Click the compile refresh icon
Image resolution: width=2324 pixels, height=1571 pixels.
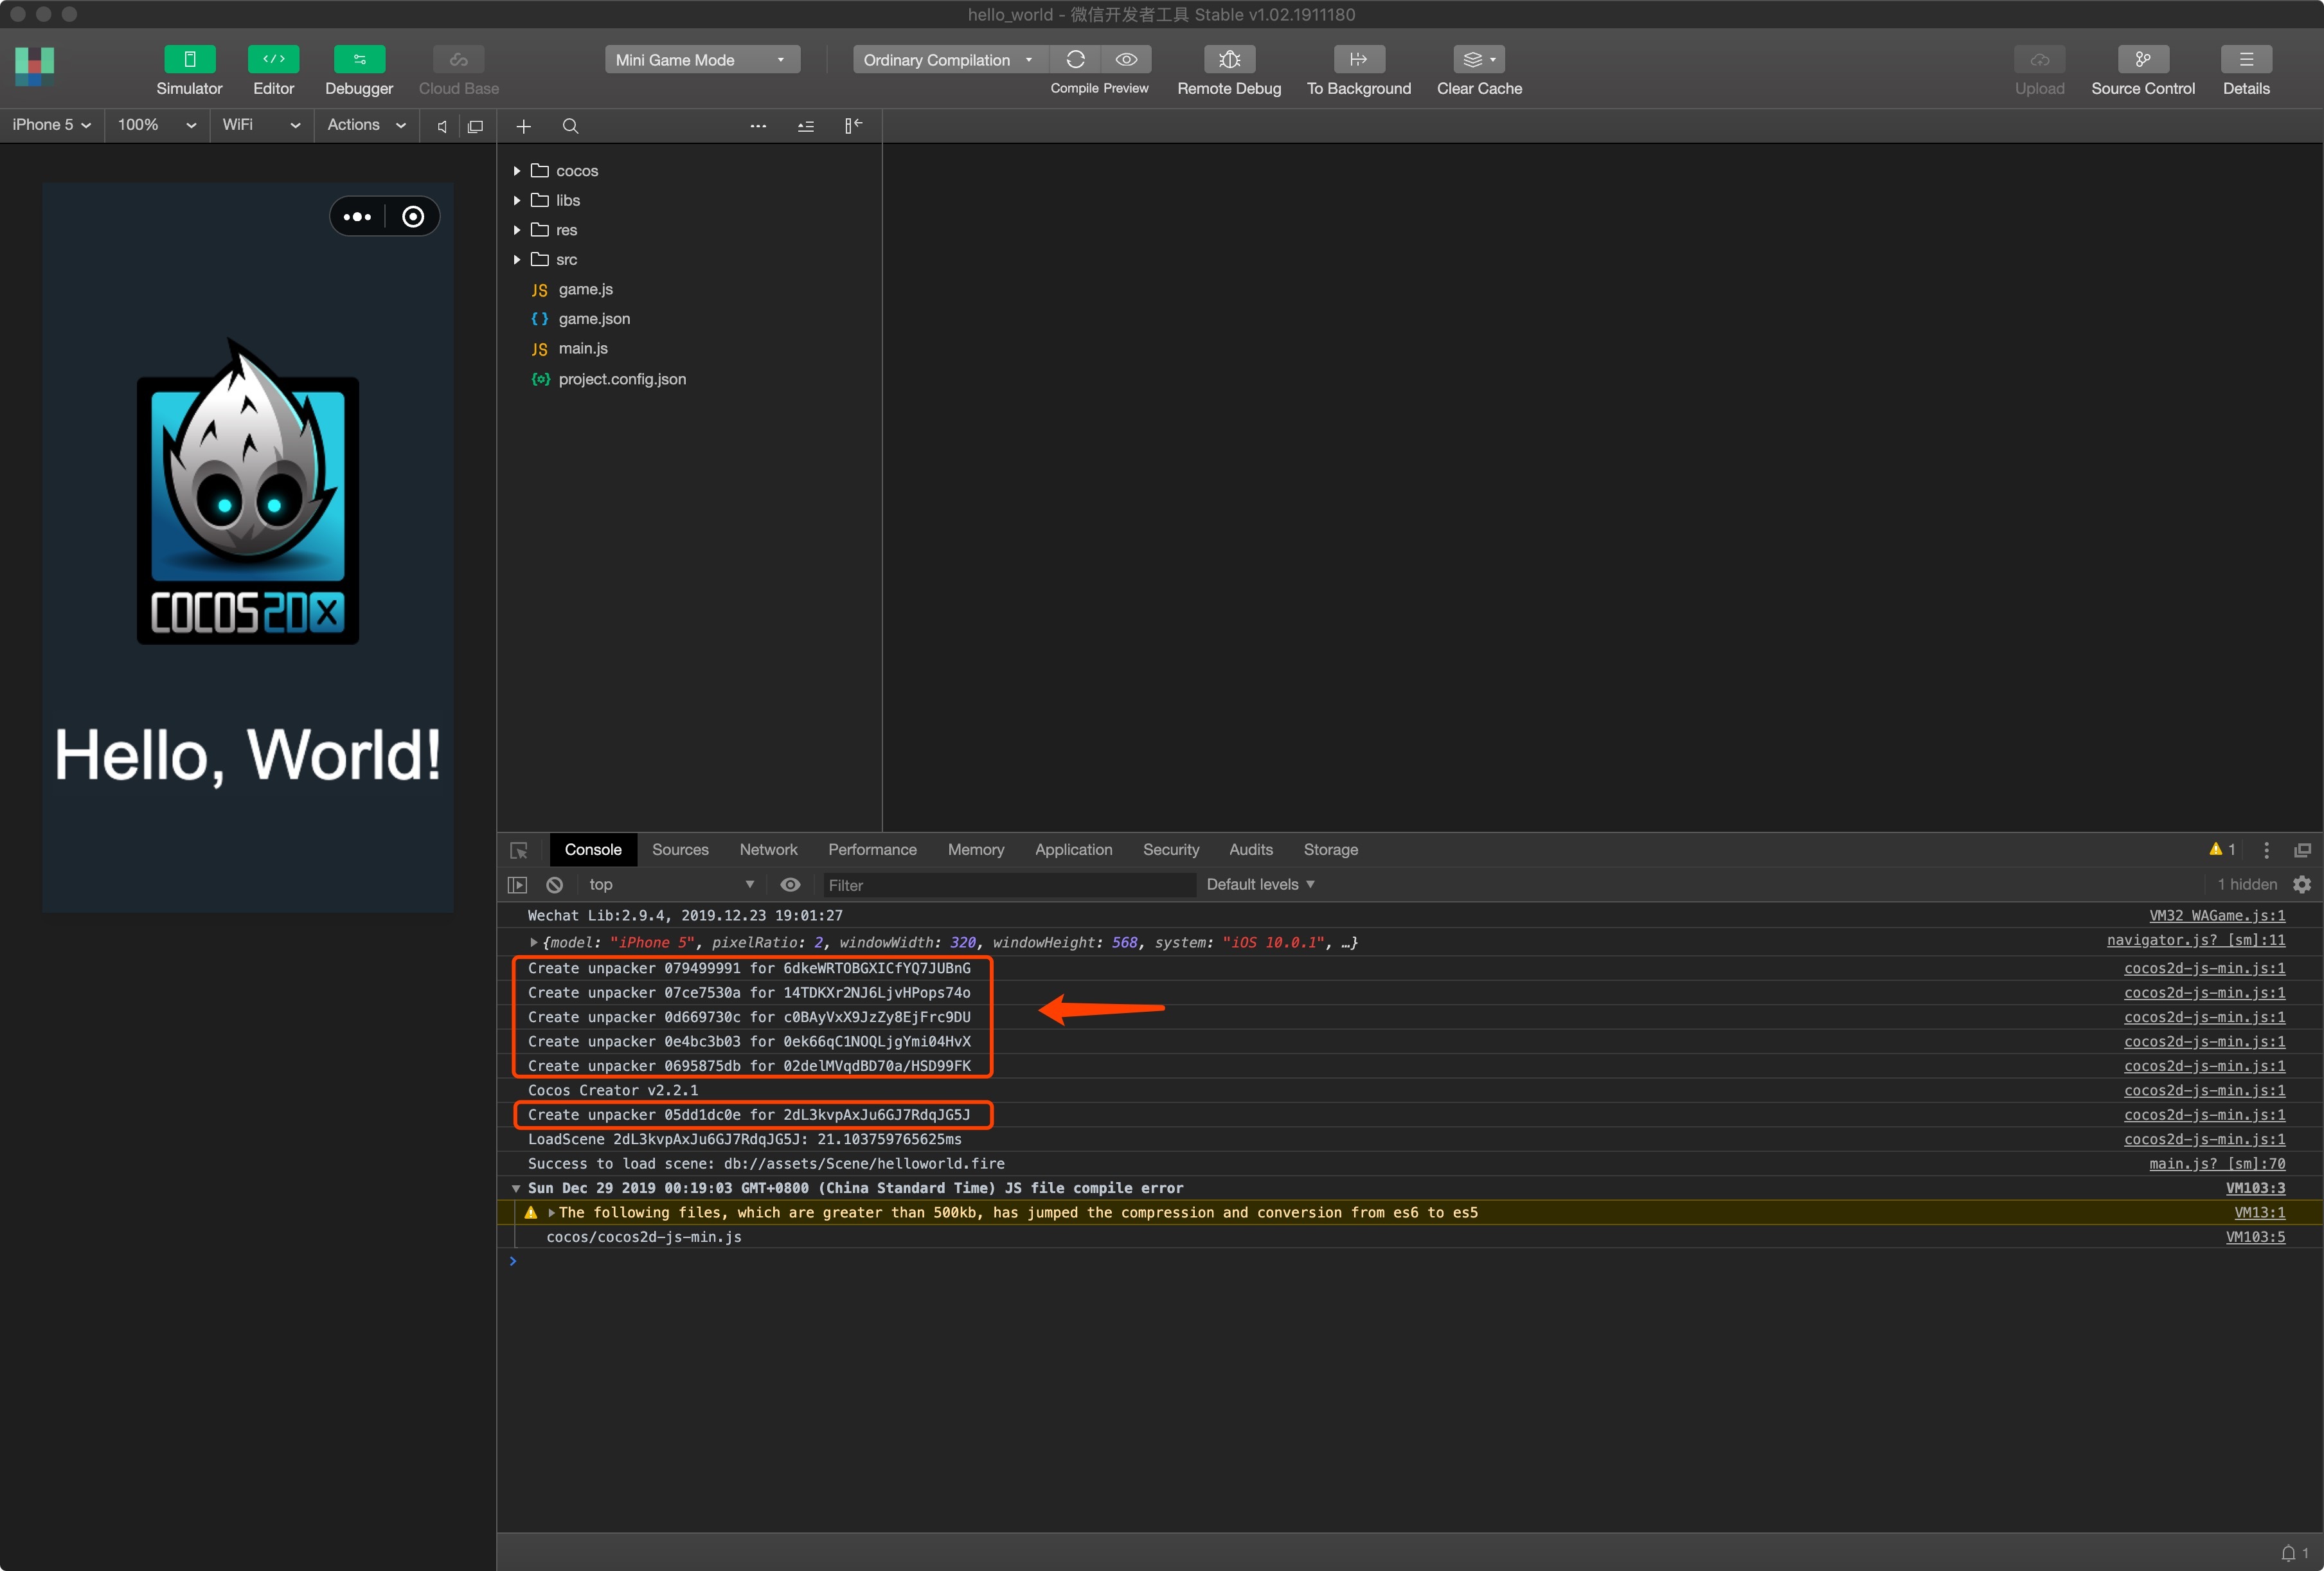1075,59
